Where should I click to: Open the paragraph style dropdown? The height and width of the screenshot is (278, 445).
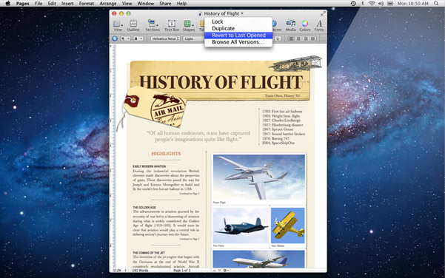point(125,38)
